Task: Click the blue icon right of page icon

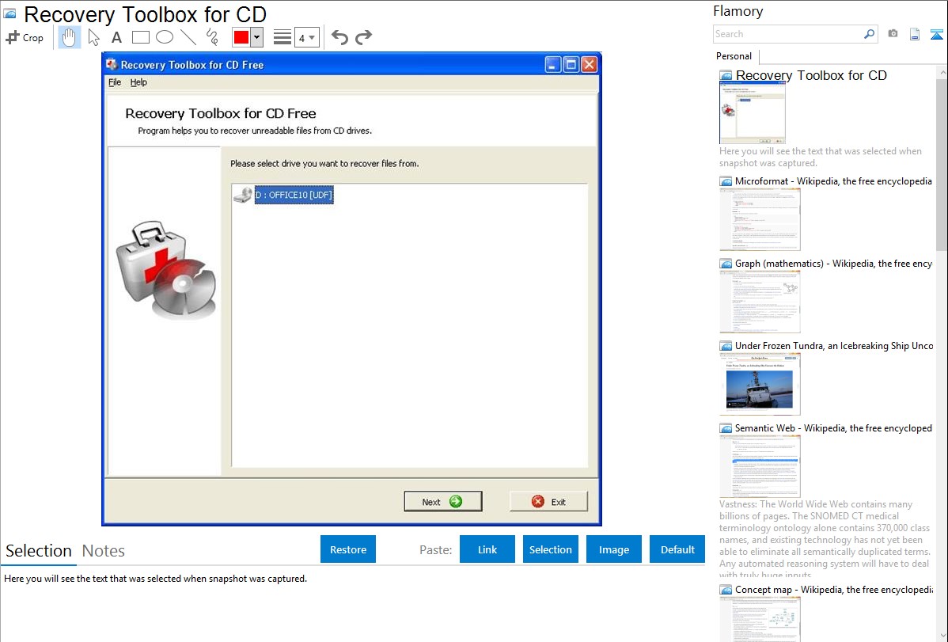Action: (936, 34)
